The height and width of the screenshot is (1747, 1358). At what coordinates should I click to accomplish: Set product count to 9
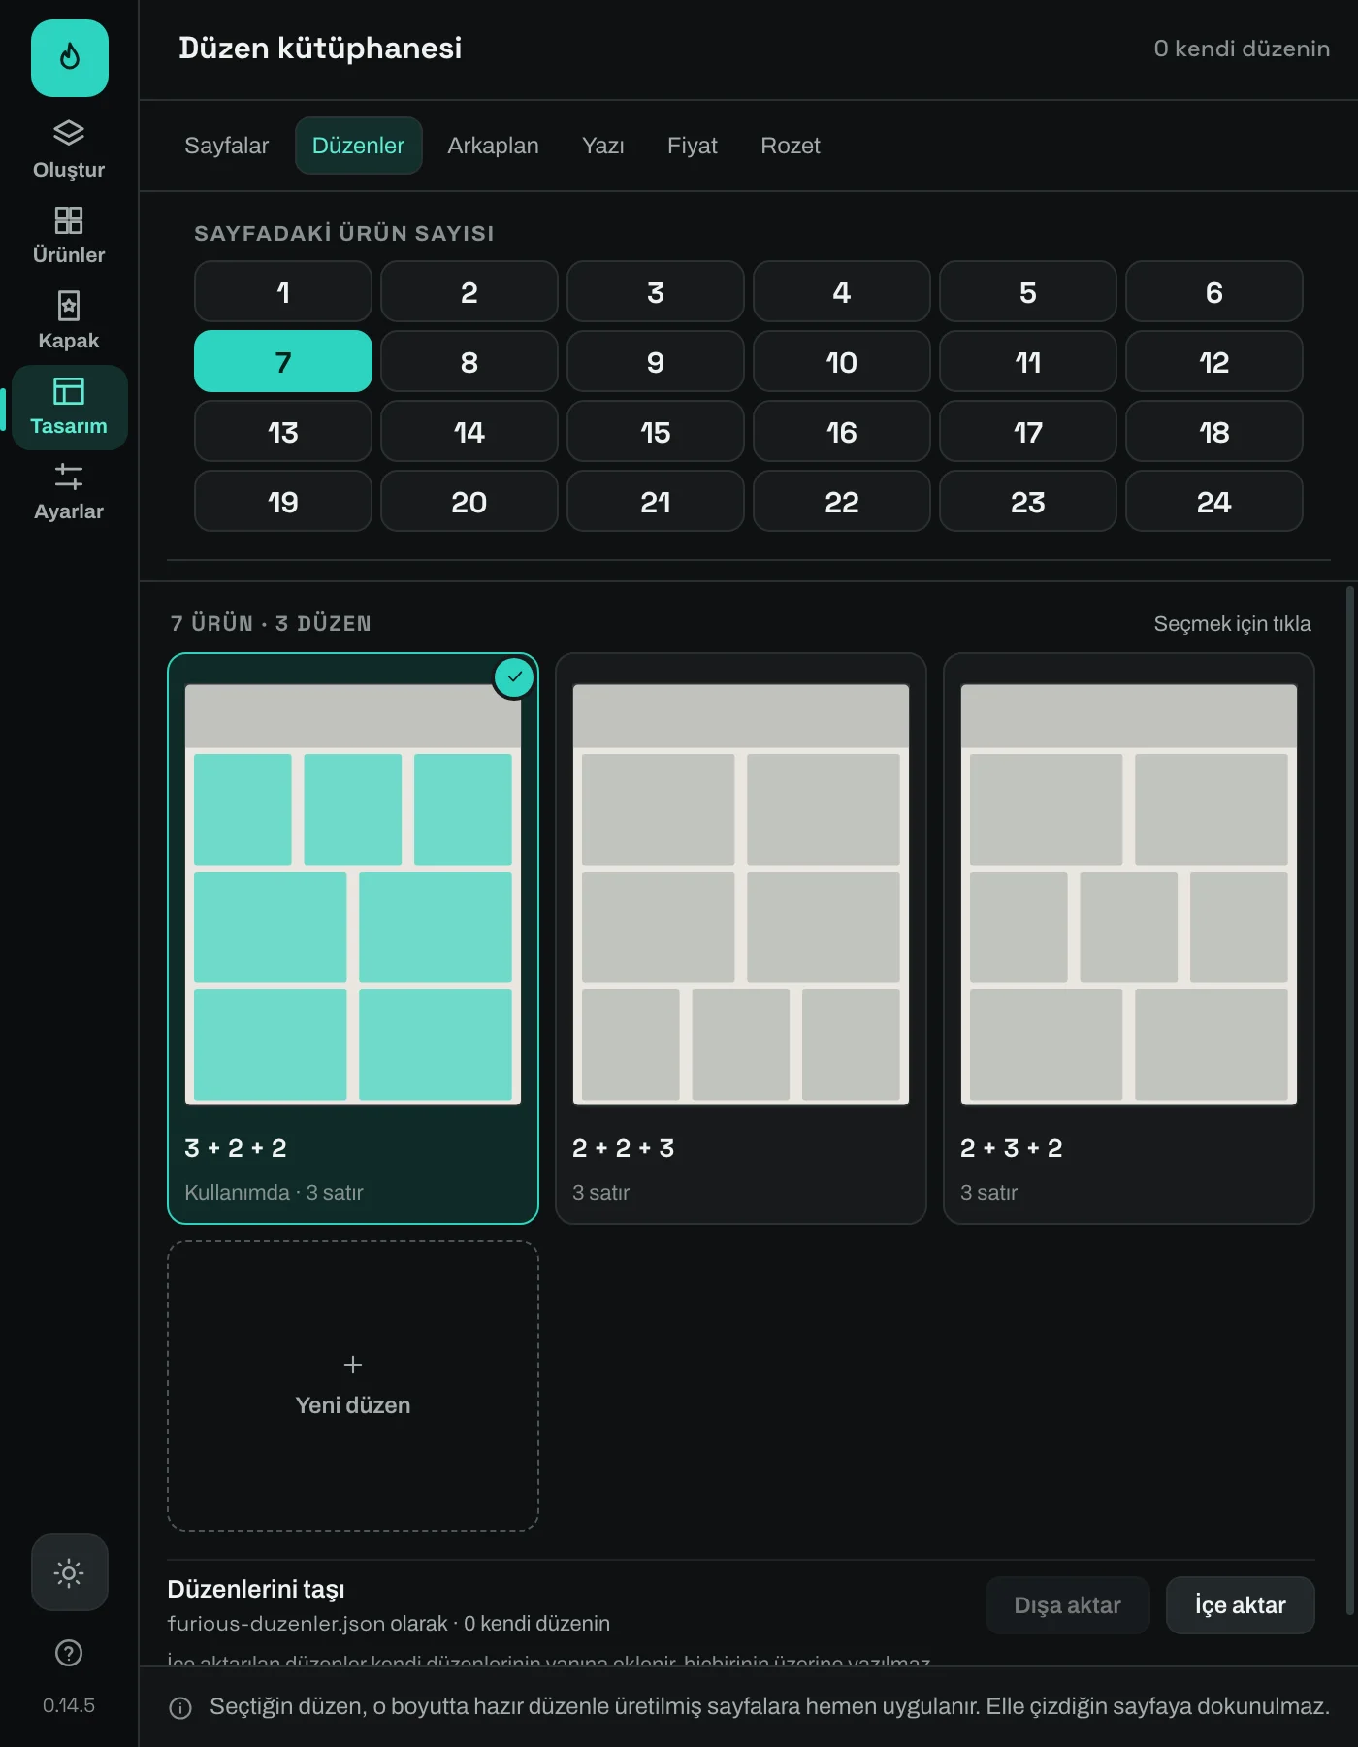pyautogui.click(x=656, y=361)
